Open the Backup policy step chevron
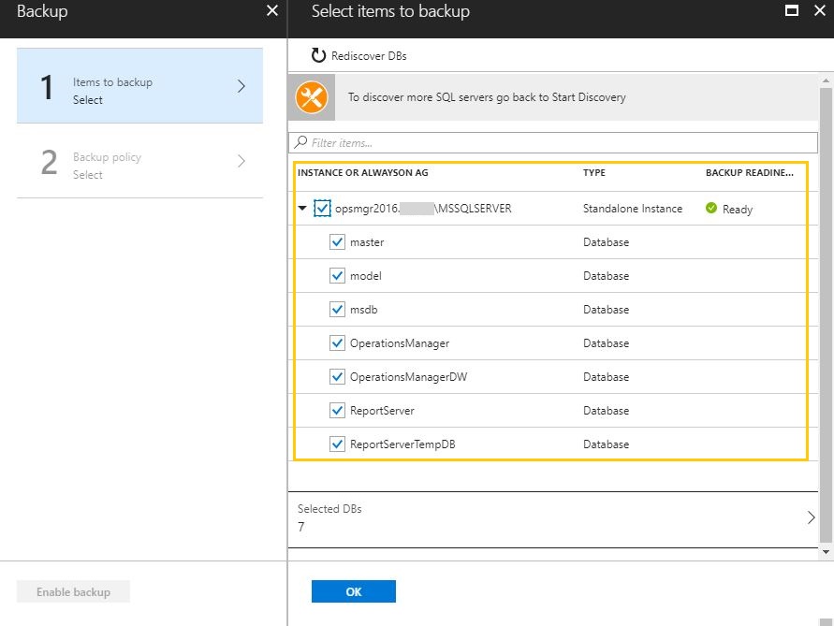The image size is (834, 626). point(241,161)
